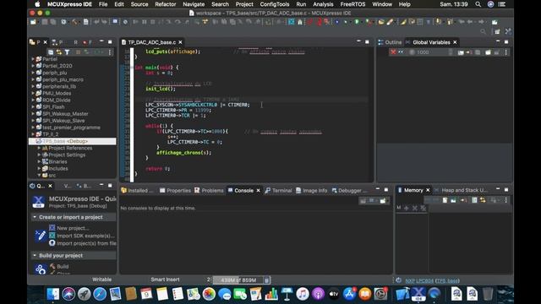Click Link with Editor icon in project explorer

(59, 52)
